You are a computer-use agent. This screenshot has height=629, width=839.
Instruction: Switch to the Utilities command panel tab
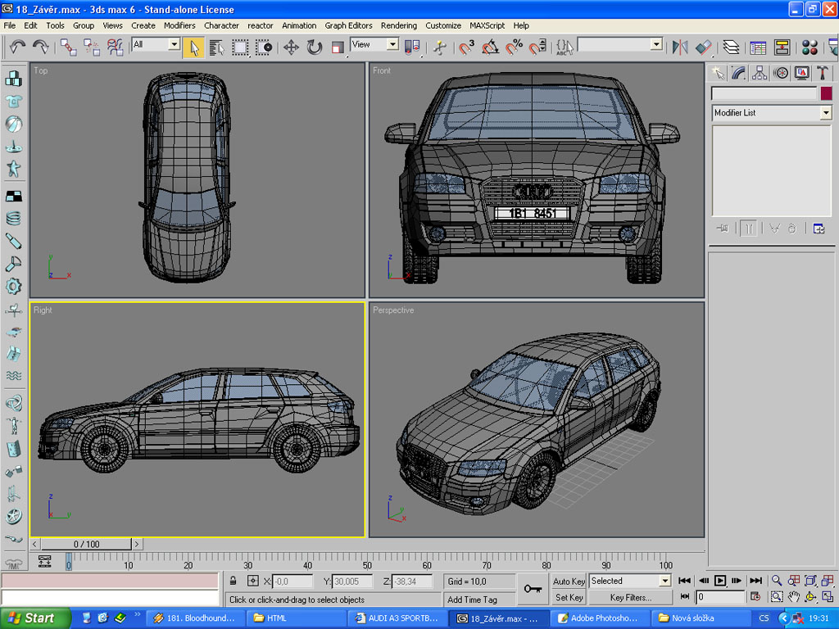point(823,73)
